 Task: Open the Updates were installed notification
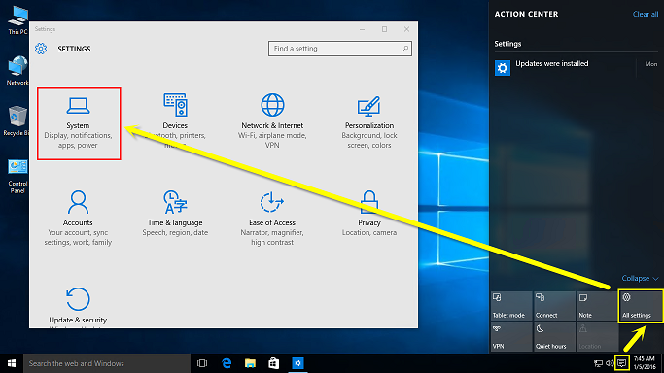pos(577,67)
